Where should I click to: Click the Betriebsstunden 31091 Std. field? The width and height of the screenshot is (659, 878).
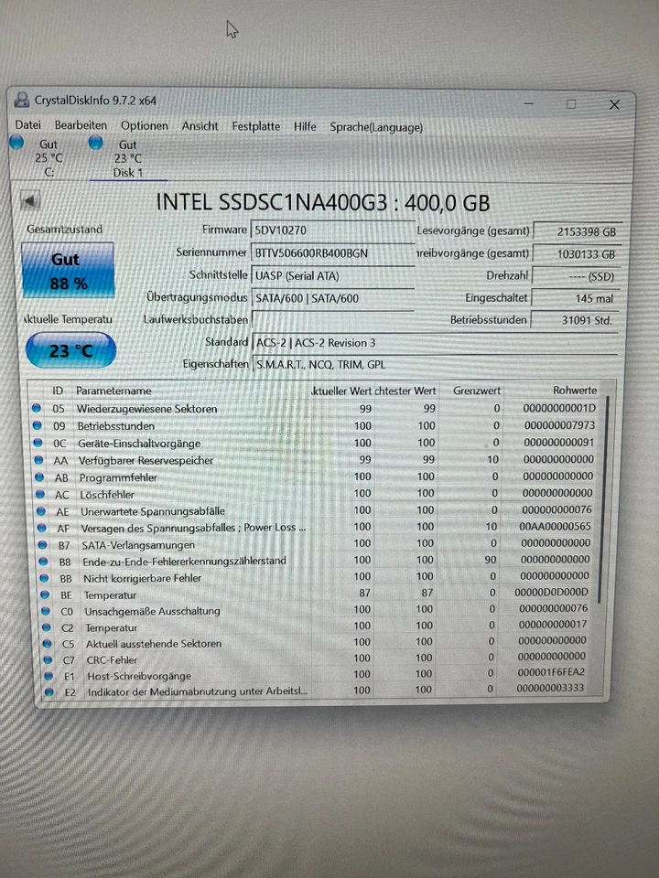click(x=575, y=320)
